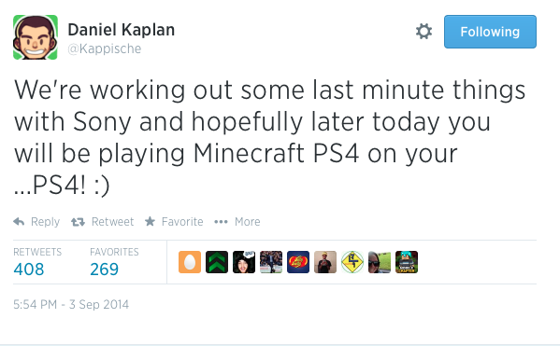Viewport: 560px width, 346px height.
Task: Open the More options ellipsis
Action: tap(221, 222)
